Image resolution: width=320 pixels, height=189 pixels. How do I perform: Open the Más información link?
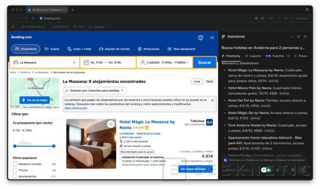point(76,108)
